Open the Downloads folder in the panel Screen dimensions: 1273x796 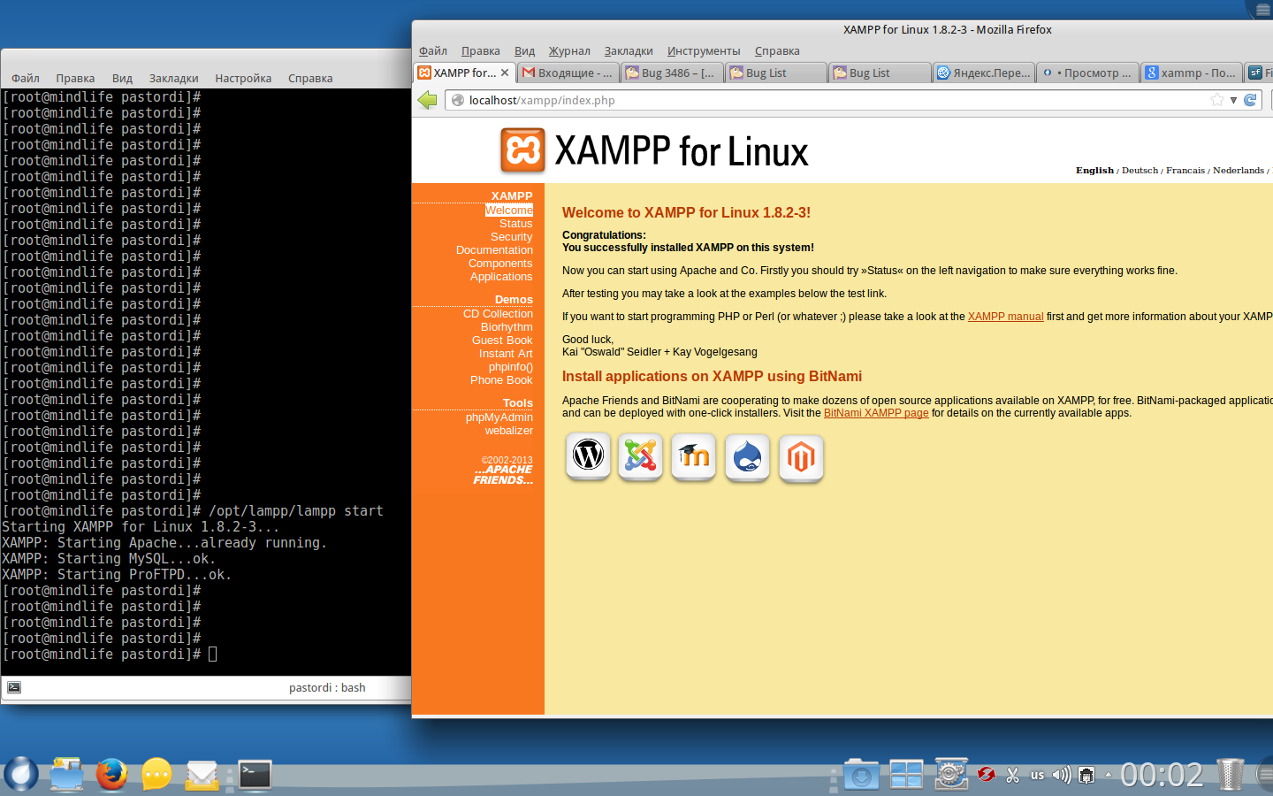click(x=861, y=775)
